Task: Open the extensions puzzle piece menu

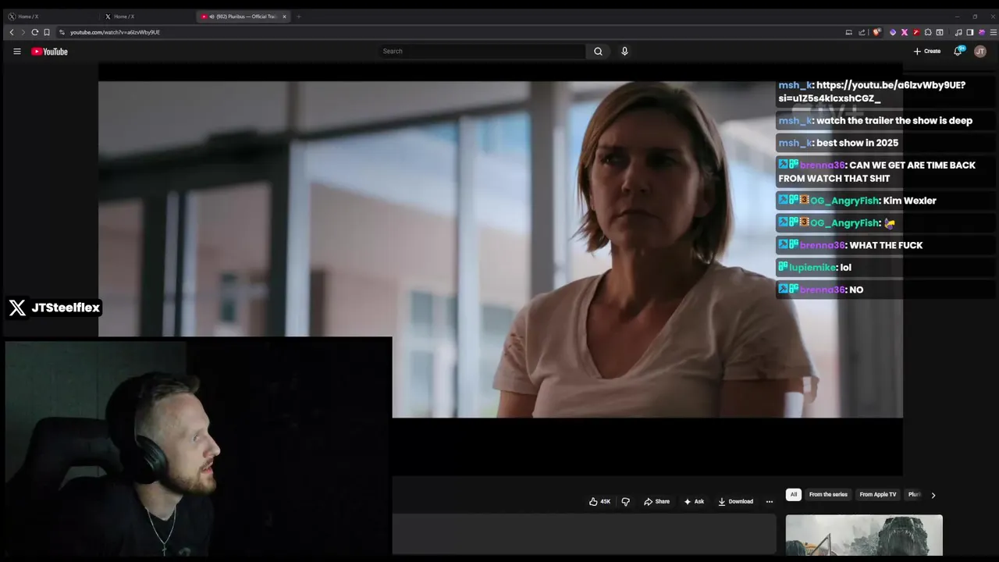Action: click(928, 32)
